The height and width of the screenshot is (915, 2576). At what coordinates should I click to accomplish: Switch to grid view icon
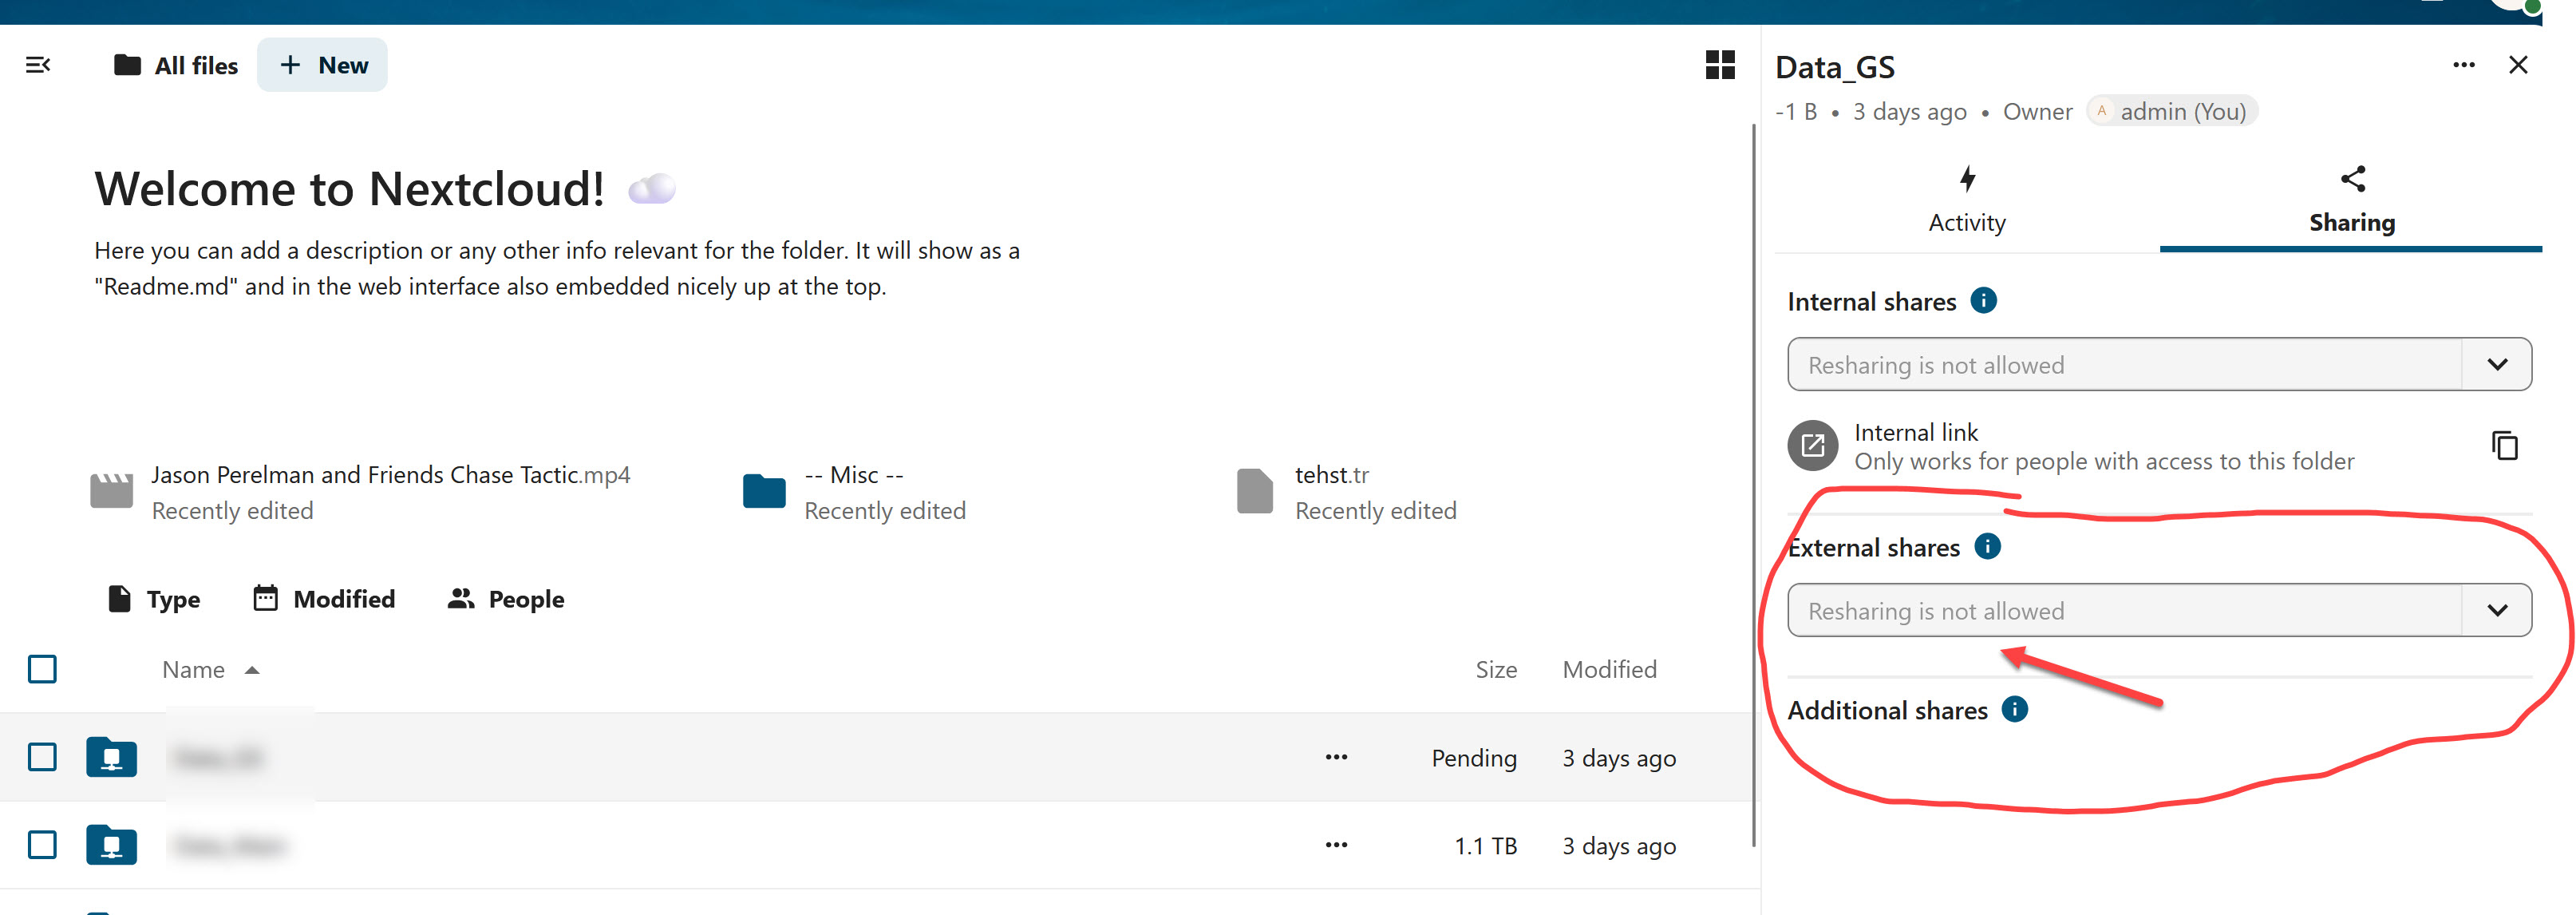1720,65
